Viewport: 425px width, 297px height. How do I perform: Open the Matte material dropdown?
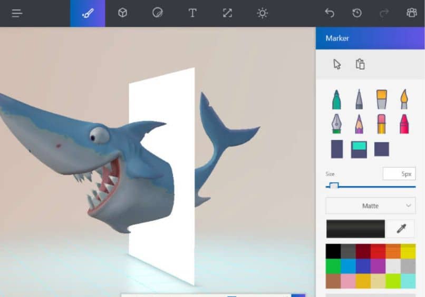(370, 206)
